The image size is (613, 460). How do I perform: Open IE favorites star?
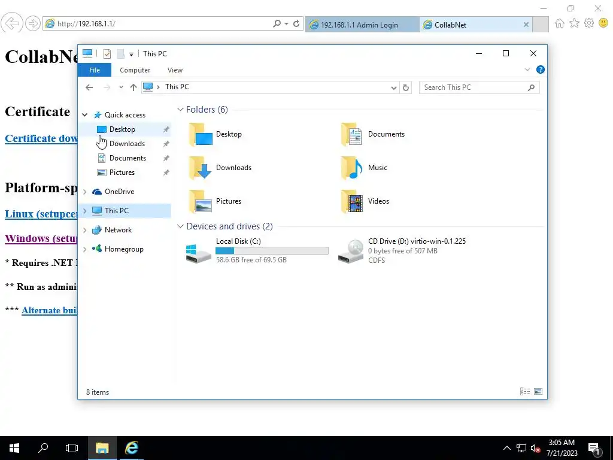[x=574, y=23]
